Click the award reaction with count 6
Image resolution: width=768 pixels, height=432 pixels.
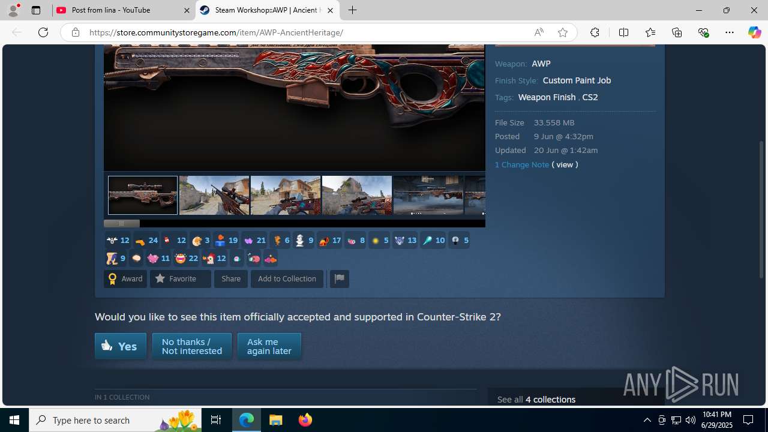[x=280, y=241]
